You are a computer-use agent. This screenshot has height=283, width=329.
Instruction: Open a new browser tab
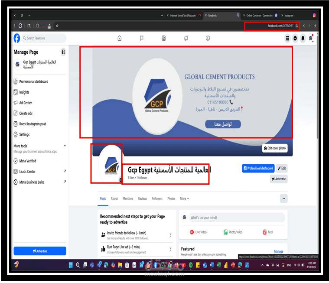coord(162,16)
